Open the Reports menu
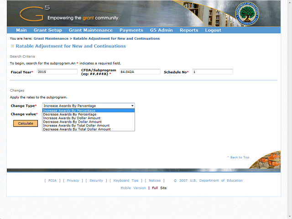This screenshot has height=219, width=292. click(189, 30)
